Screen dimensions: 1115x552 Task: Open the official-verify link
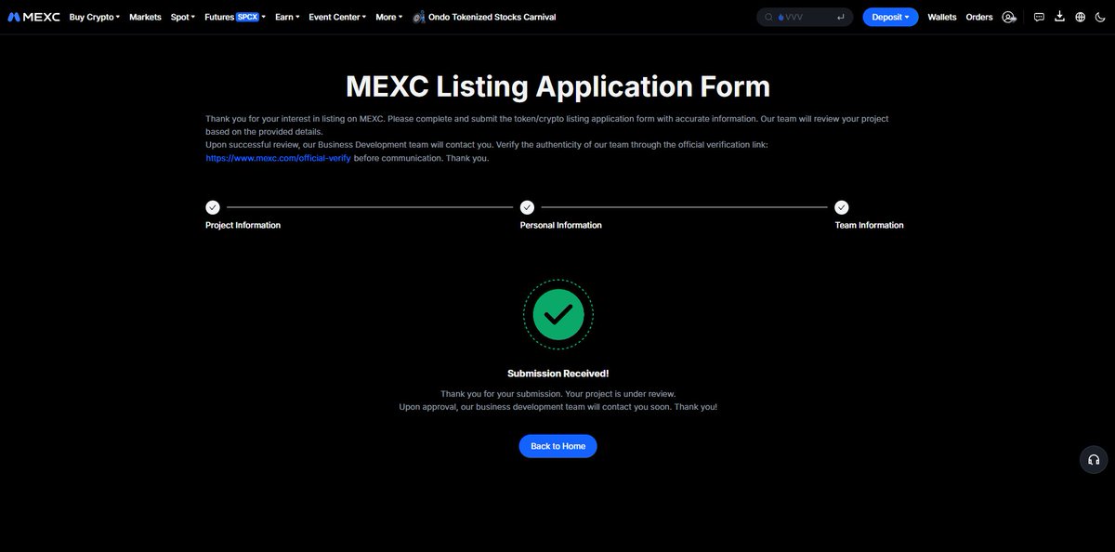[x=278, y=158]
